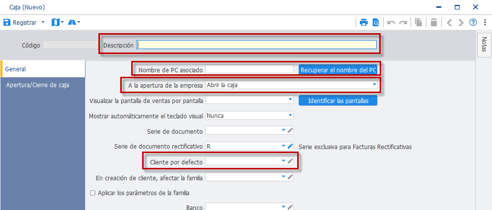The image size is (492, 210).
Task: Minimize the Caja (Nuevo) window
Action: tap(439, 7)
